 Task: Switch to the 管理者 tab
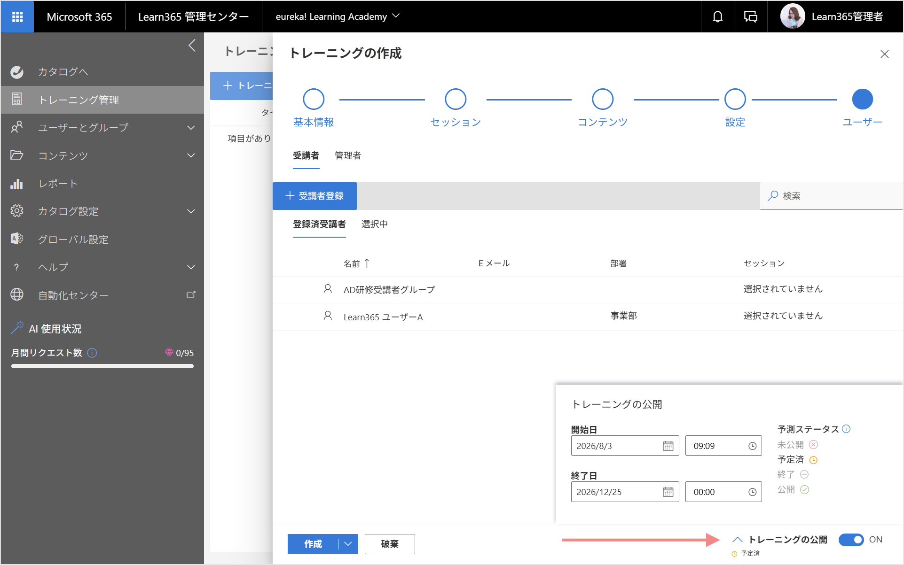(x=348, y=155)
